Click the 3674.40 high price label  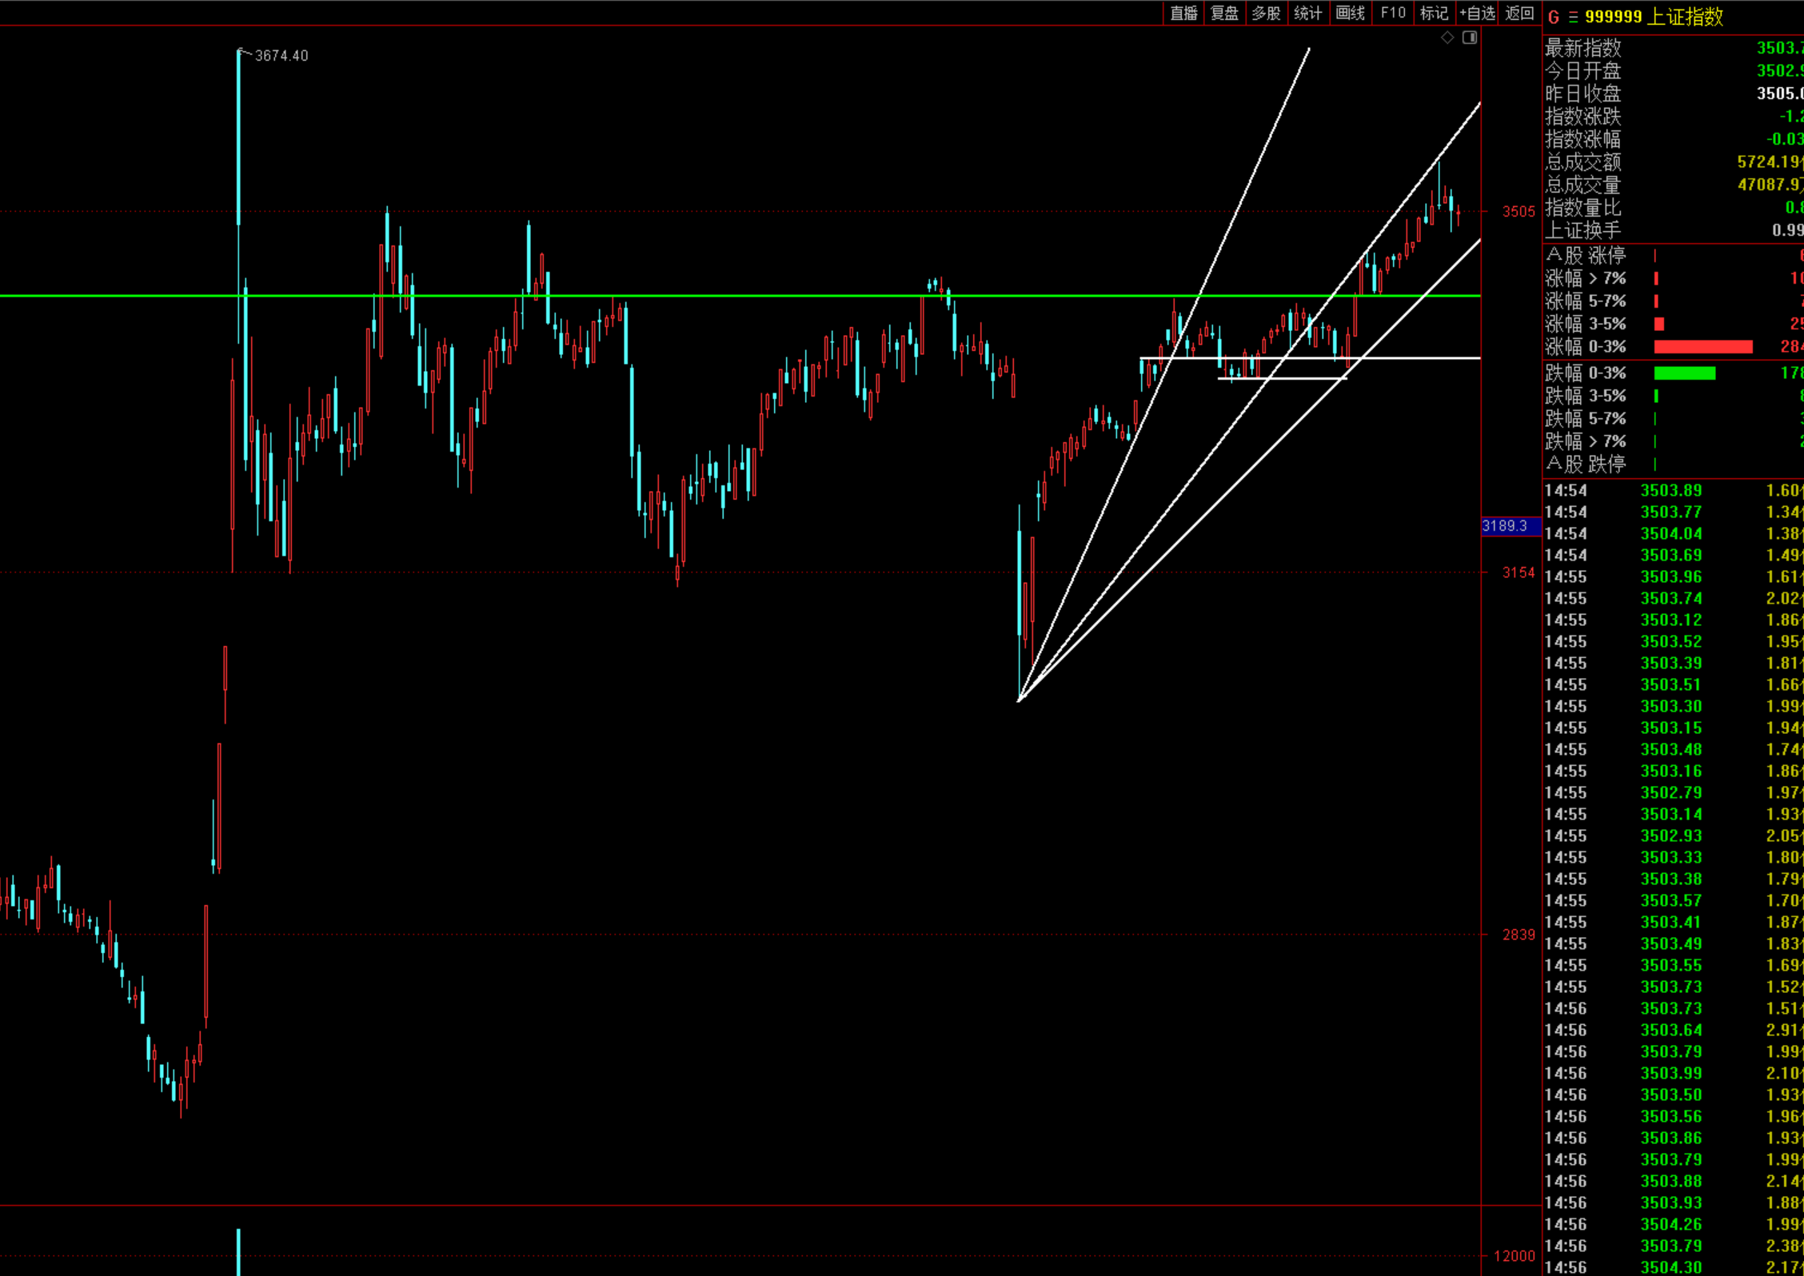click(281, 55)
